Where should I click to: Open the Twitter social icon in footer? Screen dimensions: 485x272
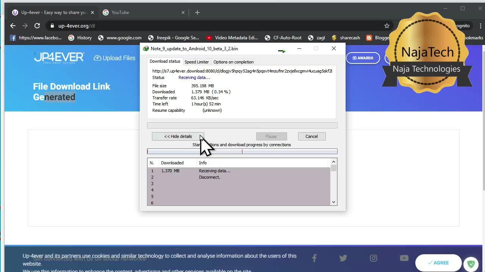pos(343,258)
